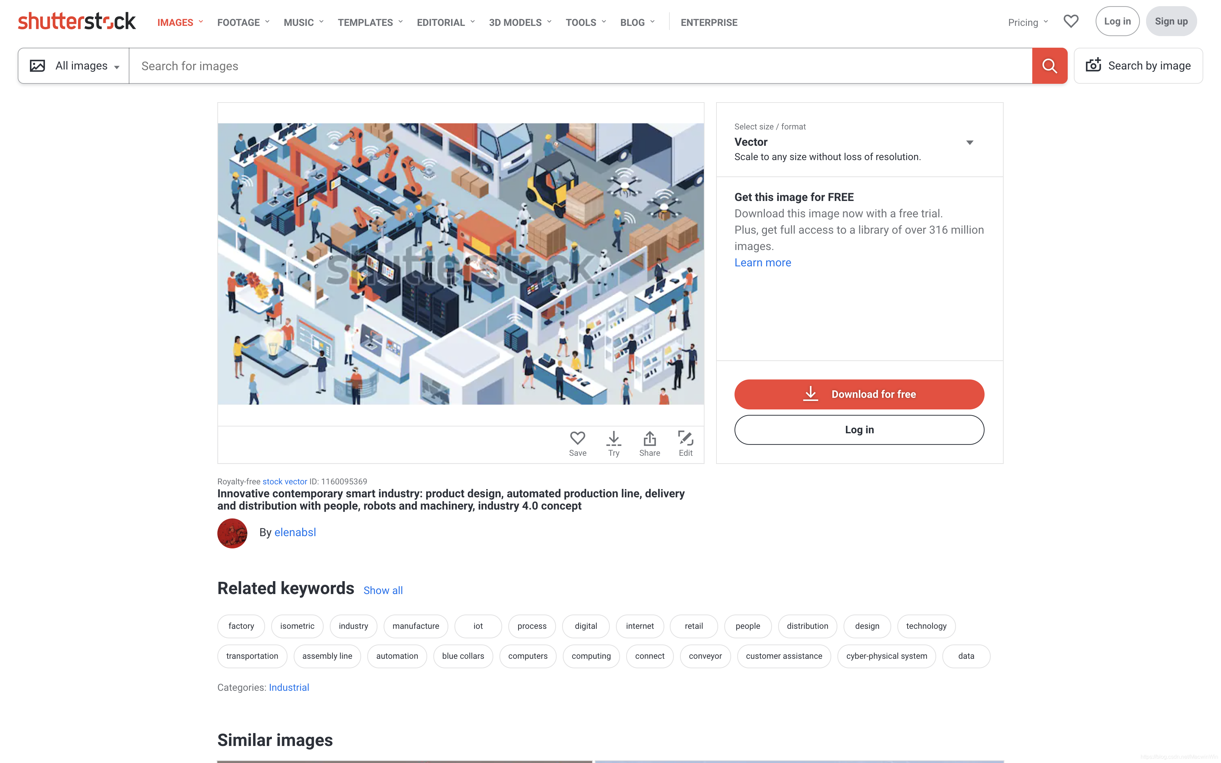Screen dimensions: 1221x763
Task: Open the Pricing dropdown
Action: pos(1027,23)
